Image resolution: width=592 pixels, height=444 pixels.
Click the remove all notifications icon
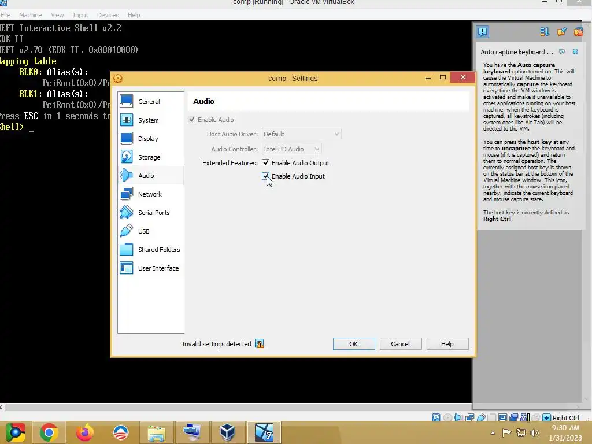coord(578,32)
